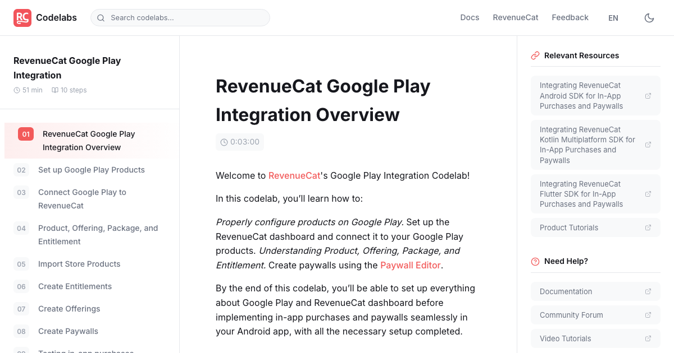The width and height of the screenshot is (674, 353).
Task: Go to step 03 Connect Google Play to RevenueCat
Action: click(90, 199)
